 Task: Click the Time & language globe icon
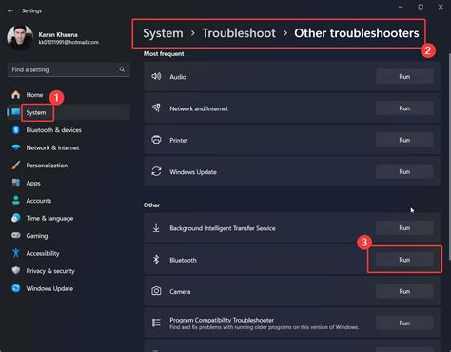click(16, 218)
